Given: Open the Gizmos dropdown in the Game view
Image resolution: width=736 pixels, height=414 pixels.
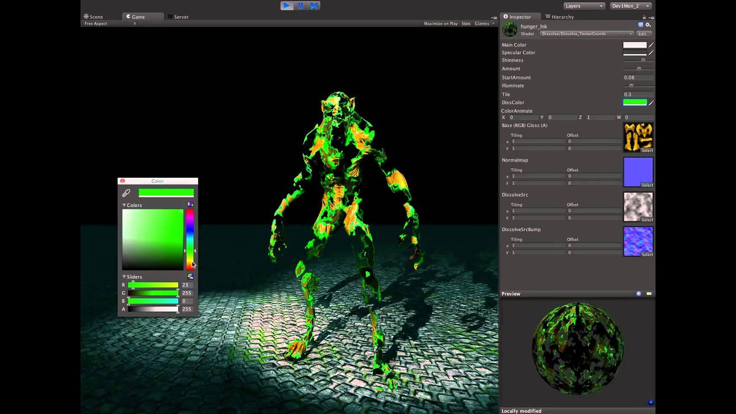Looking at the screenshot, I should (483, 24).
